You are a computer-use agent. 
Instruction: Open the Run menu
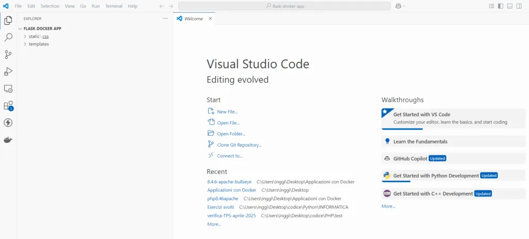point(96,6)
